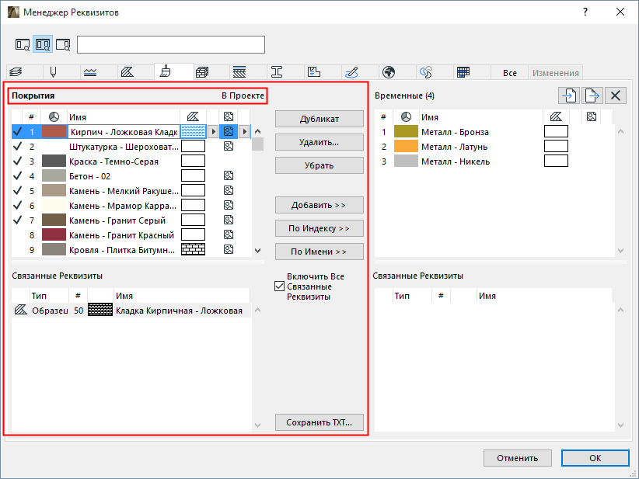Click the texture icon of Штукатурка row

(x=229, y=146)
